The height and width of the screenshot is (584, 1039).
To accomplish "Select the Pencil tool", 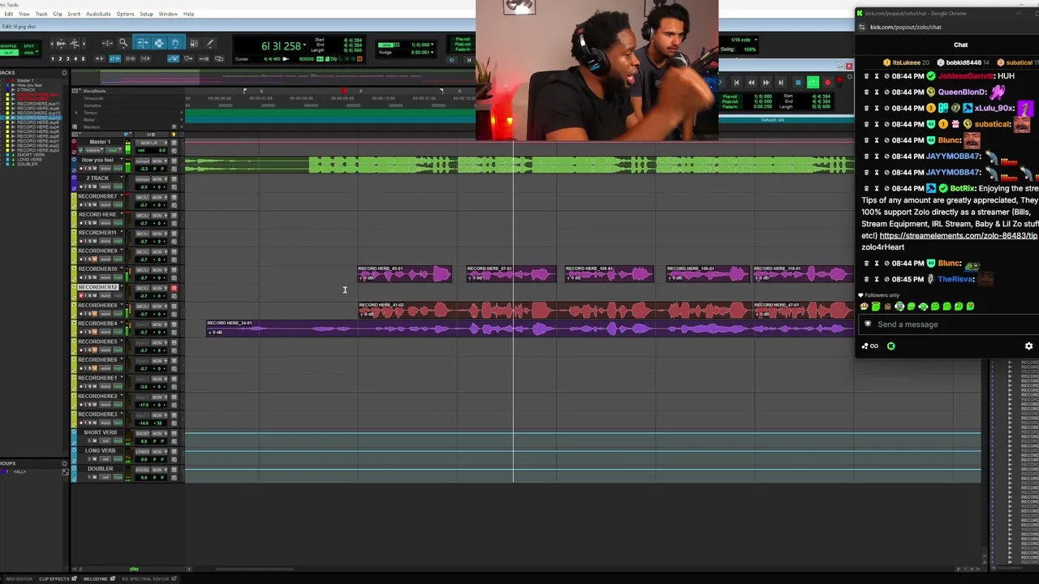I will point(210,42).
